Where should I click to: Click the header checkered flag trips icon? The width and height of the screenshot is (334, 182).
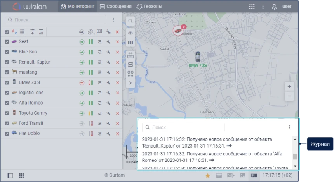[99, 32]
